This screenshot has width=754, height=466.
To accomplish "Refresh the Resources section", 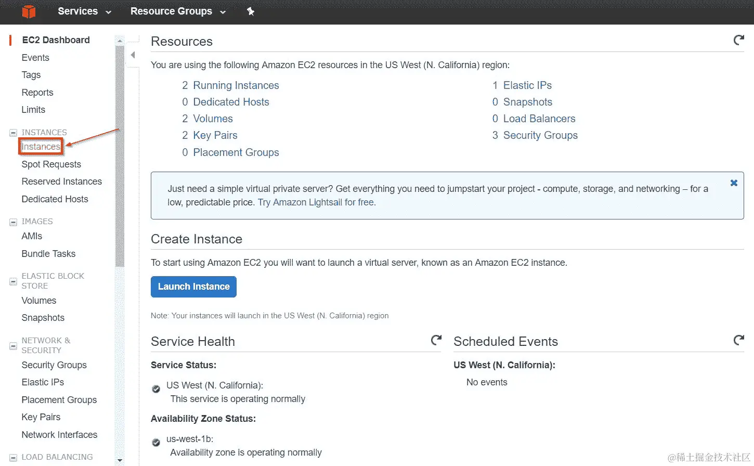I will point(738,40).
